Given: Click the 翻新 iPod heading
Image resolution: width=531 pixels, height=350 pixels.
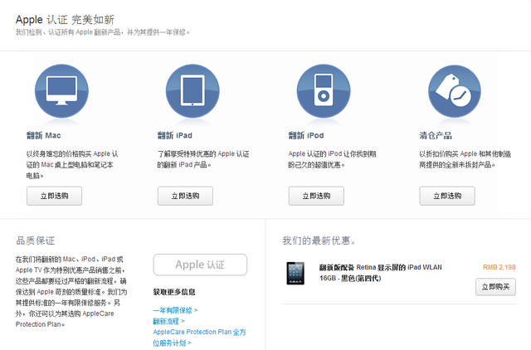Looking at the screenshot, I should click(306, 135).
